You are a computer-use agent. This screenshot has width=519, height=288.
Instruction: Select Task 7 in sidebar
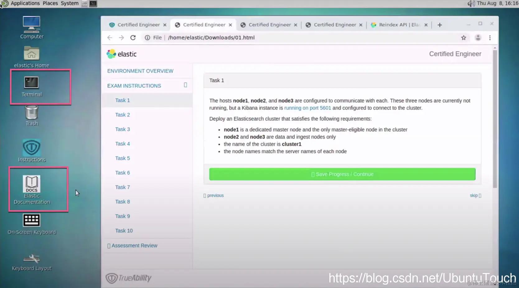click(x=123, y=187)
